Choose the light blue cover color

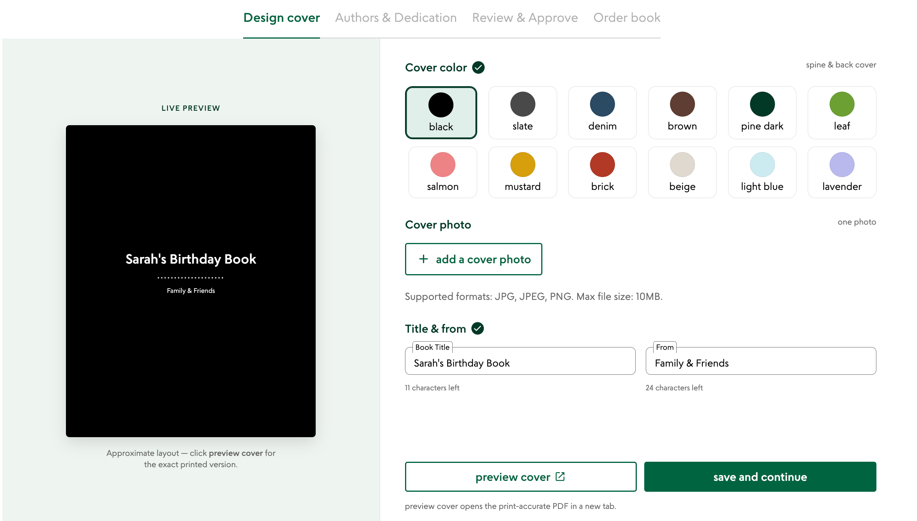coord(762,172)
